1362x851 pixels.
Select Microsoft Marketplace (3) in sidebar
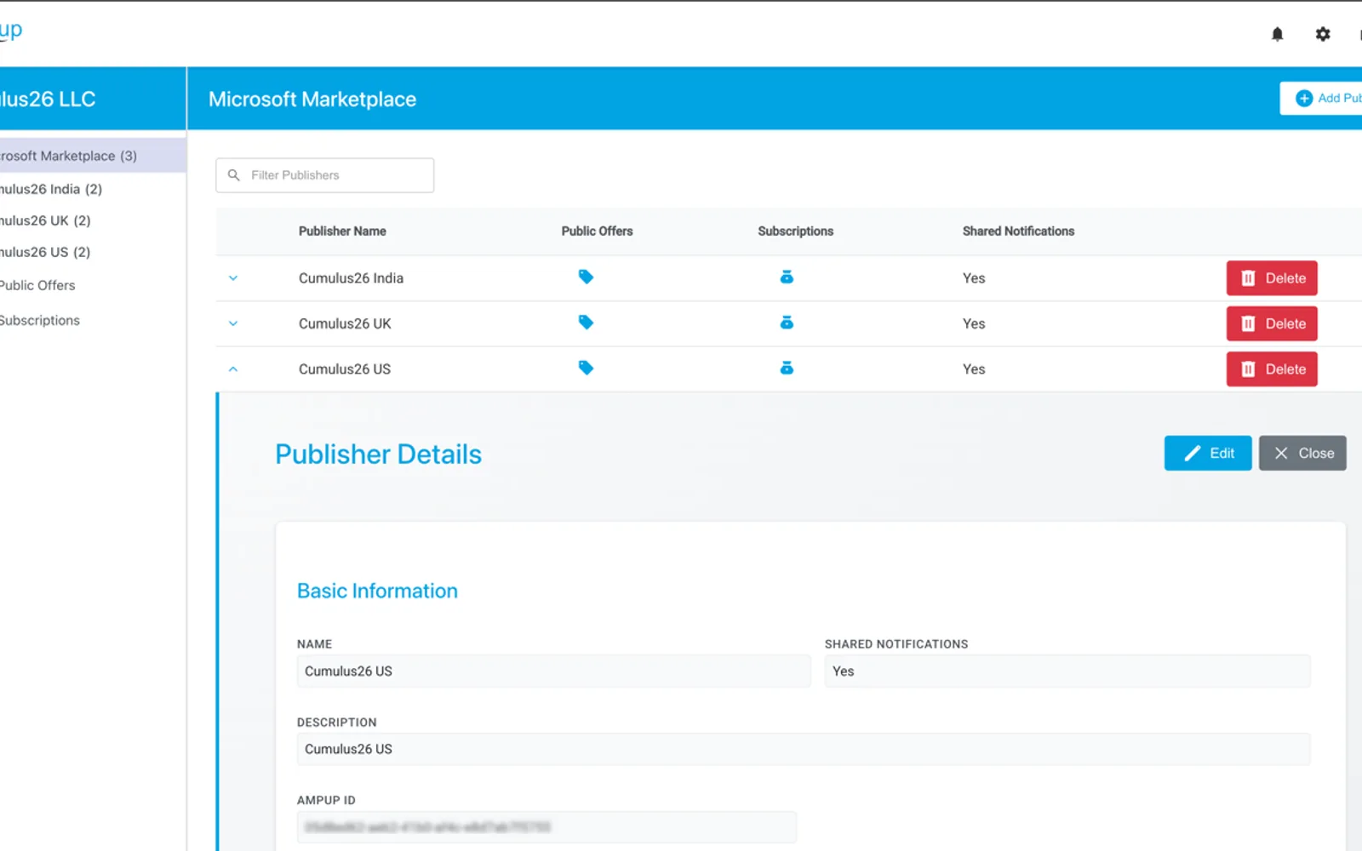click(93, 156)
